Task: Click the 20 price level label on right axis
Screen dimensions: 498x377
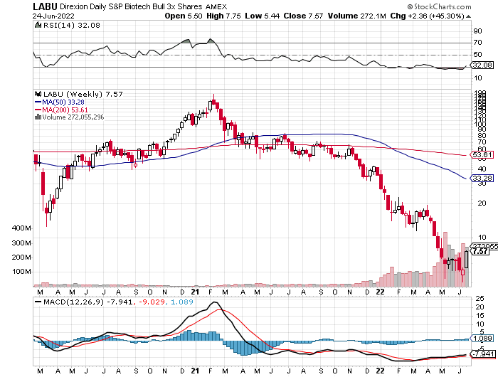Action: 482,203
